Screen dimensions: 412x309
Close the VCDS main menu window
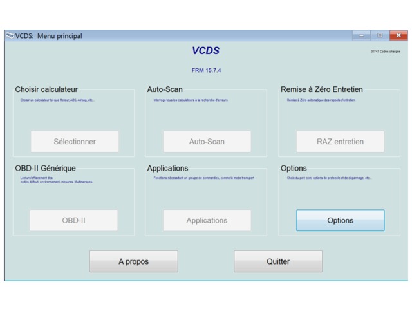(398, 35)
